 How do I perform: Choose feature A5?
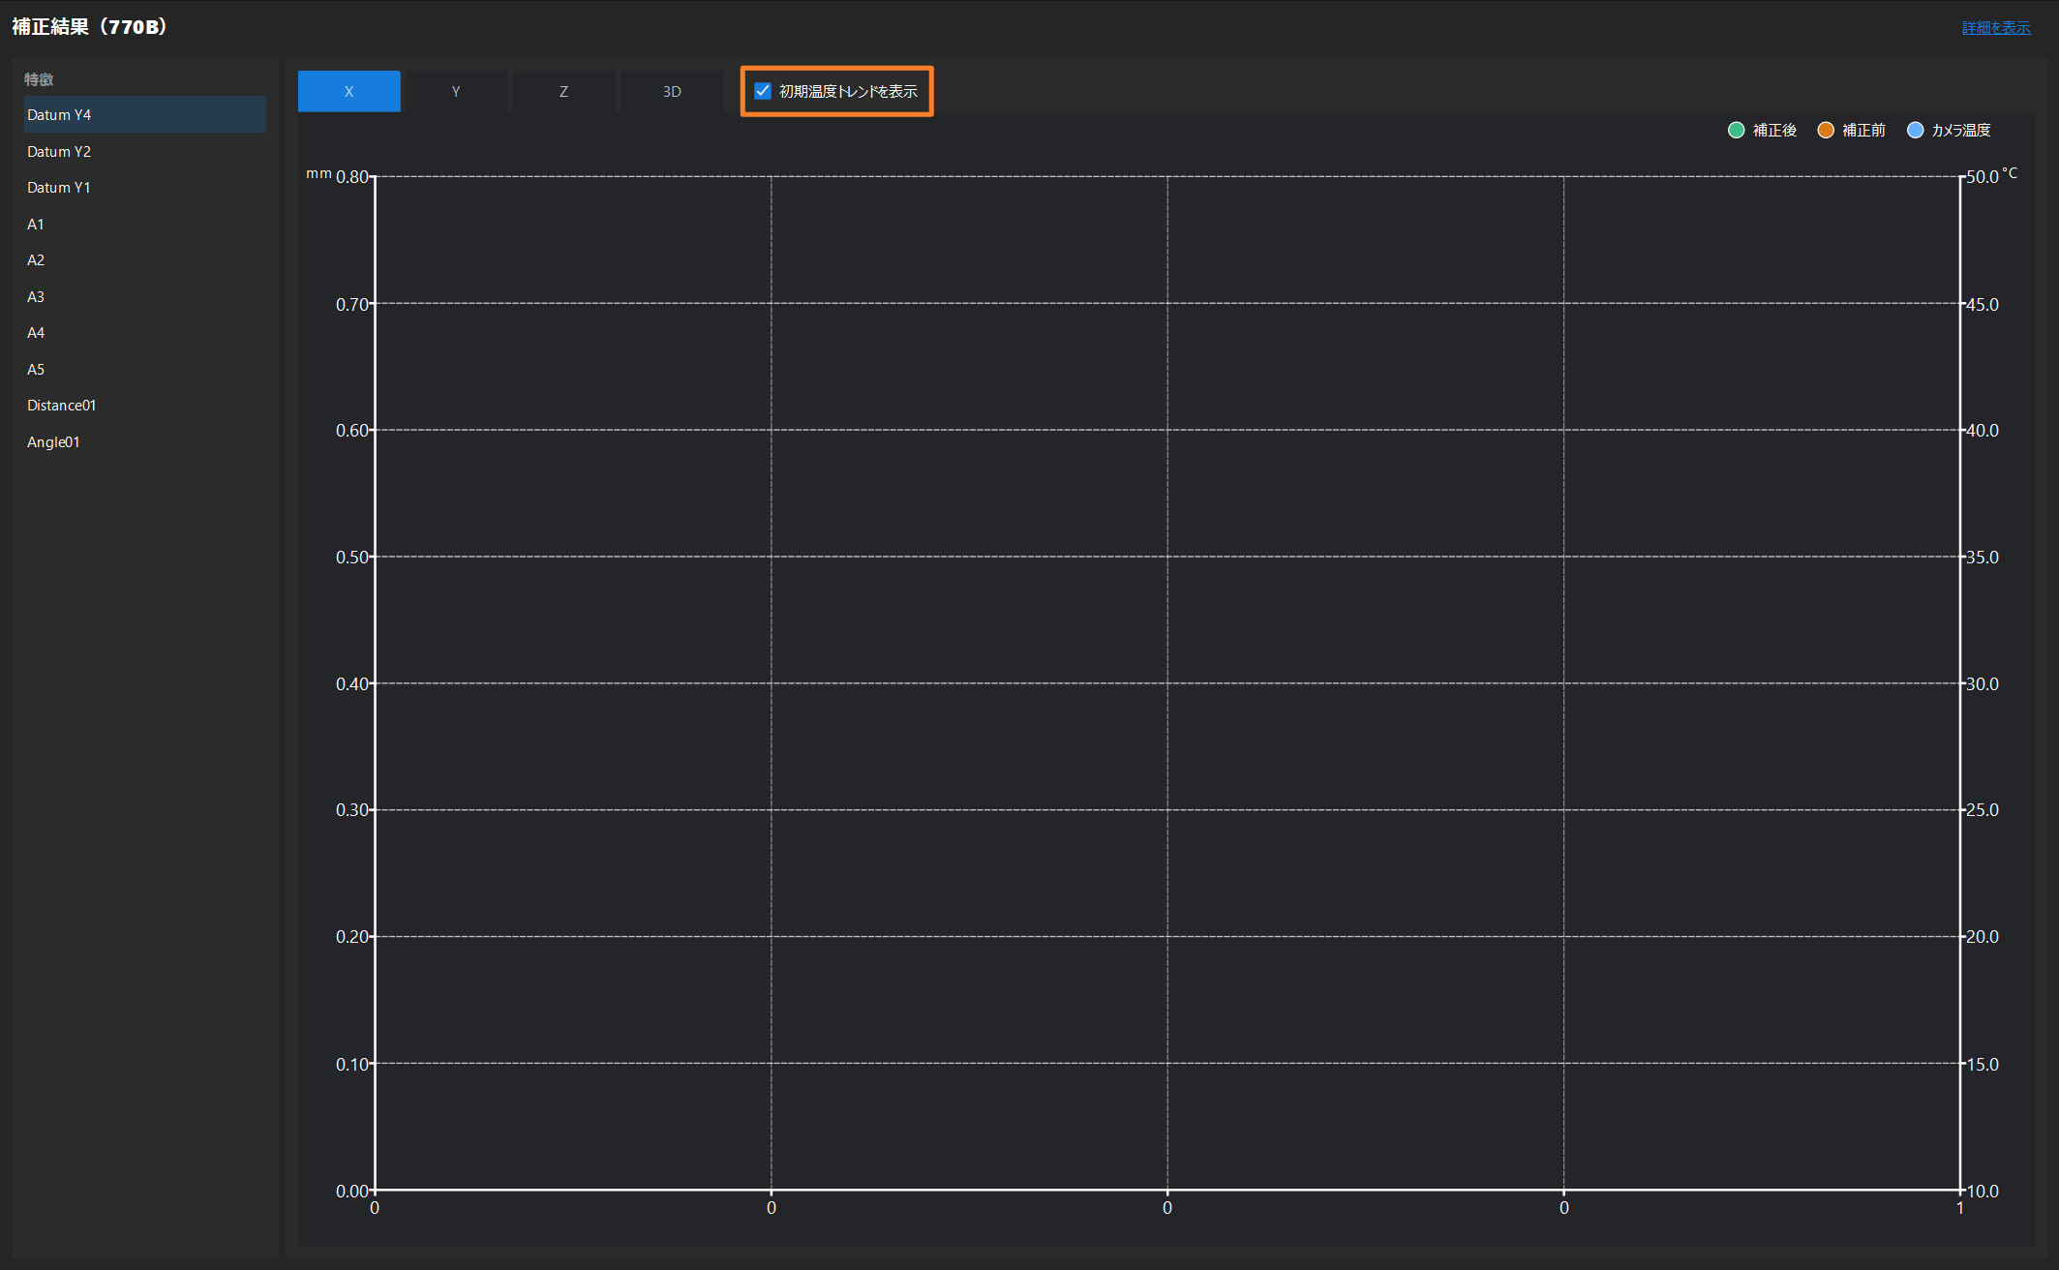(x=145, y=369)
